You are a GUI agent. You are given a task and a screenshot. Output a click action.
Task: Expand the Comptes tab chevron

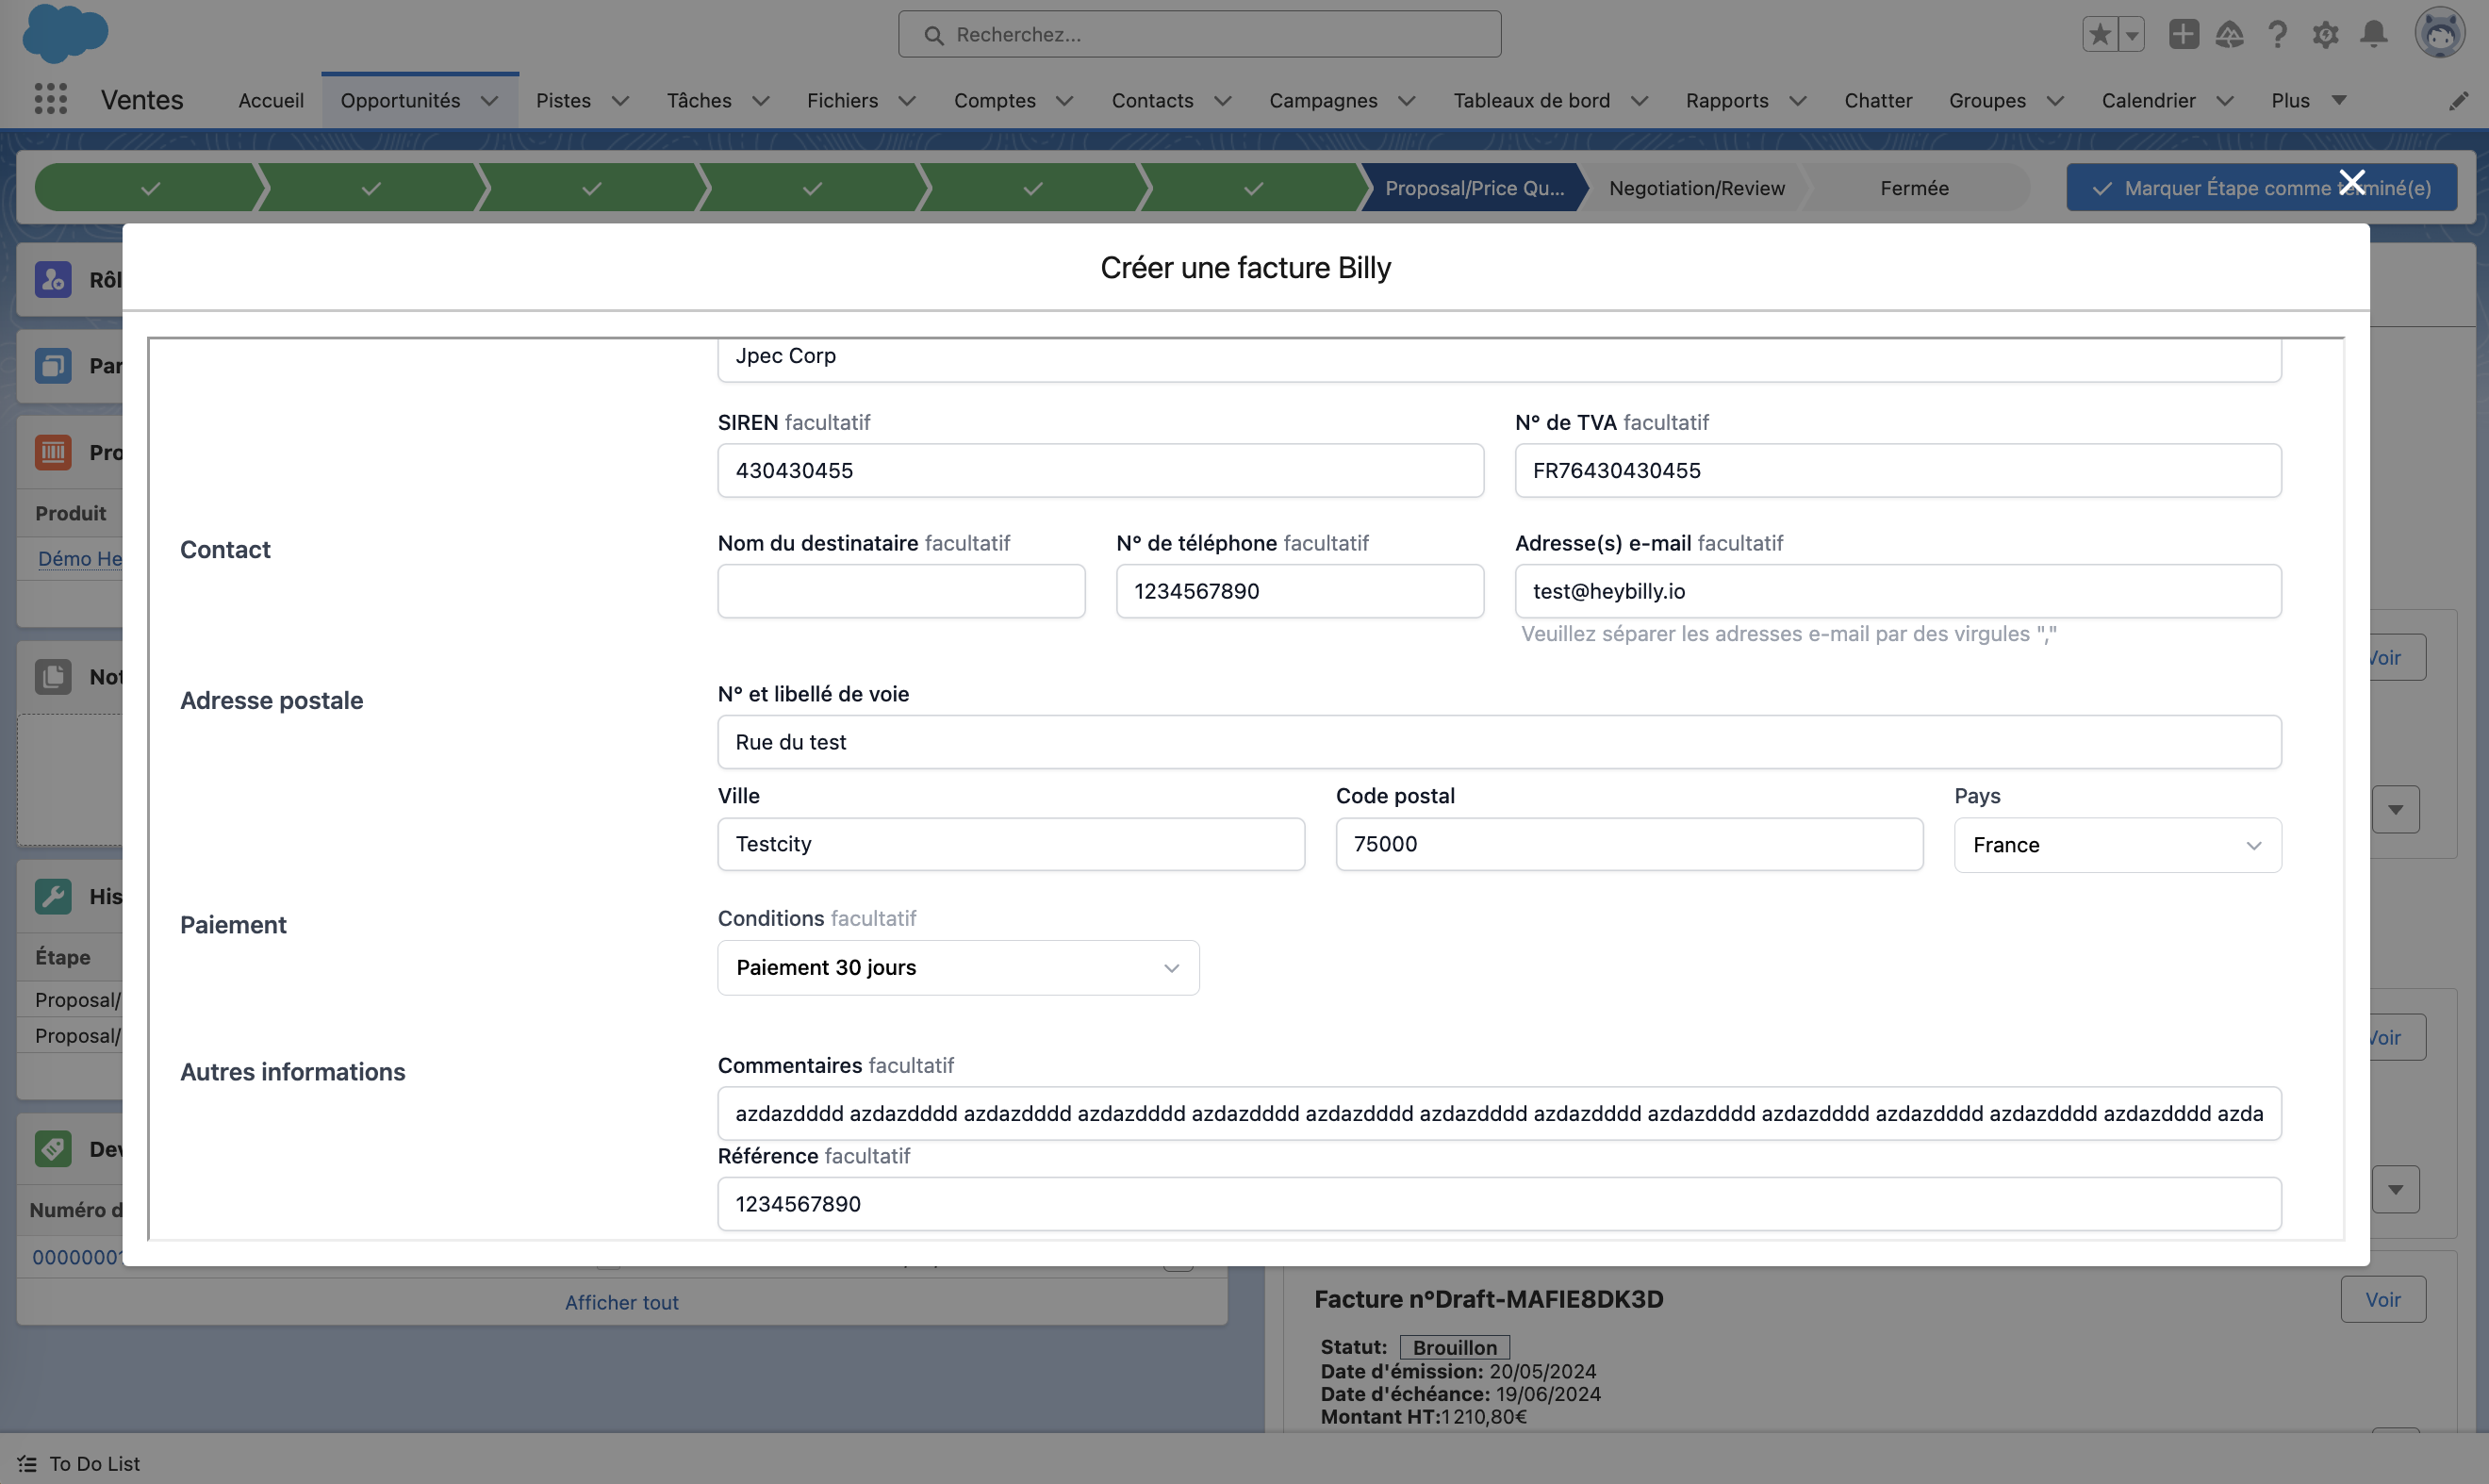pos(1064,100)
